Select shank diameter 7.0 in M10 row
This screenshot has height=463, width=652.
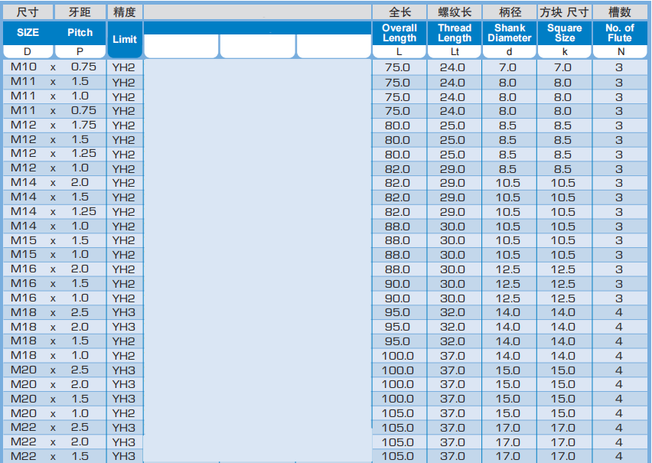point(507,67)
